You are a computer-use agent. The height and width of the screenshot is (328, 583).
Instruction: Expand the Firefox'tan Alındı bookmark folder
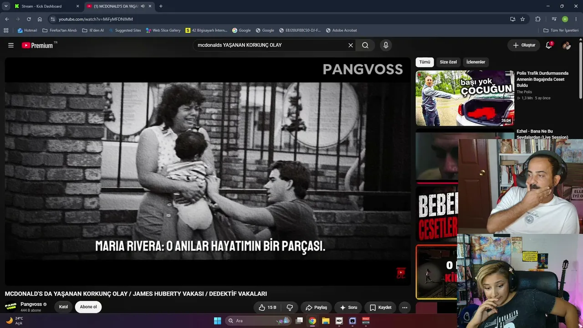click(x=60, y=31)
